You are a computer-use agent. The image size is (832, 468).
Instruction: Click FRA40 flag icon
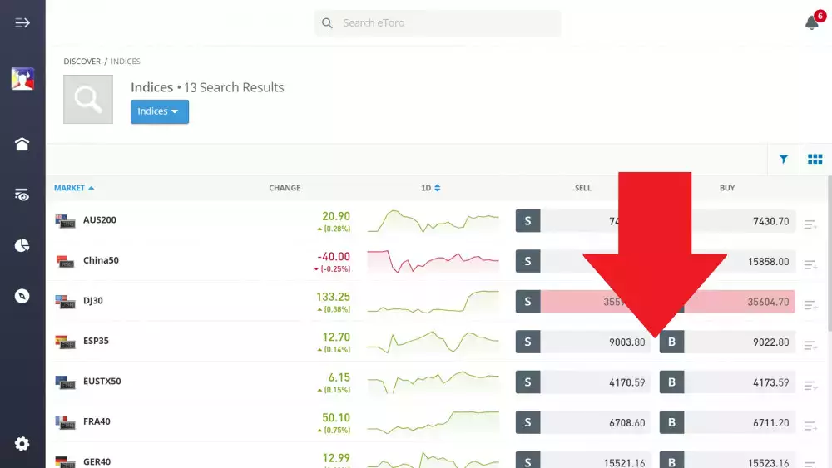(65, 422)
